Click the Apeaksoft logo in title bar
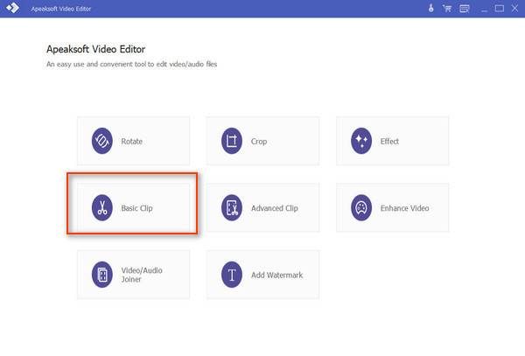 pos(13,8)
